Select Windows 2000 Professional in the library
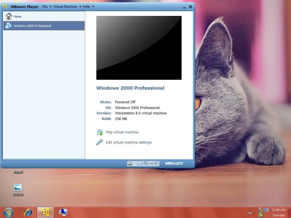This screenshot has width=291, height=218. pyautogui.click(x=44, y=26)
